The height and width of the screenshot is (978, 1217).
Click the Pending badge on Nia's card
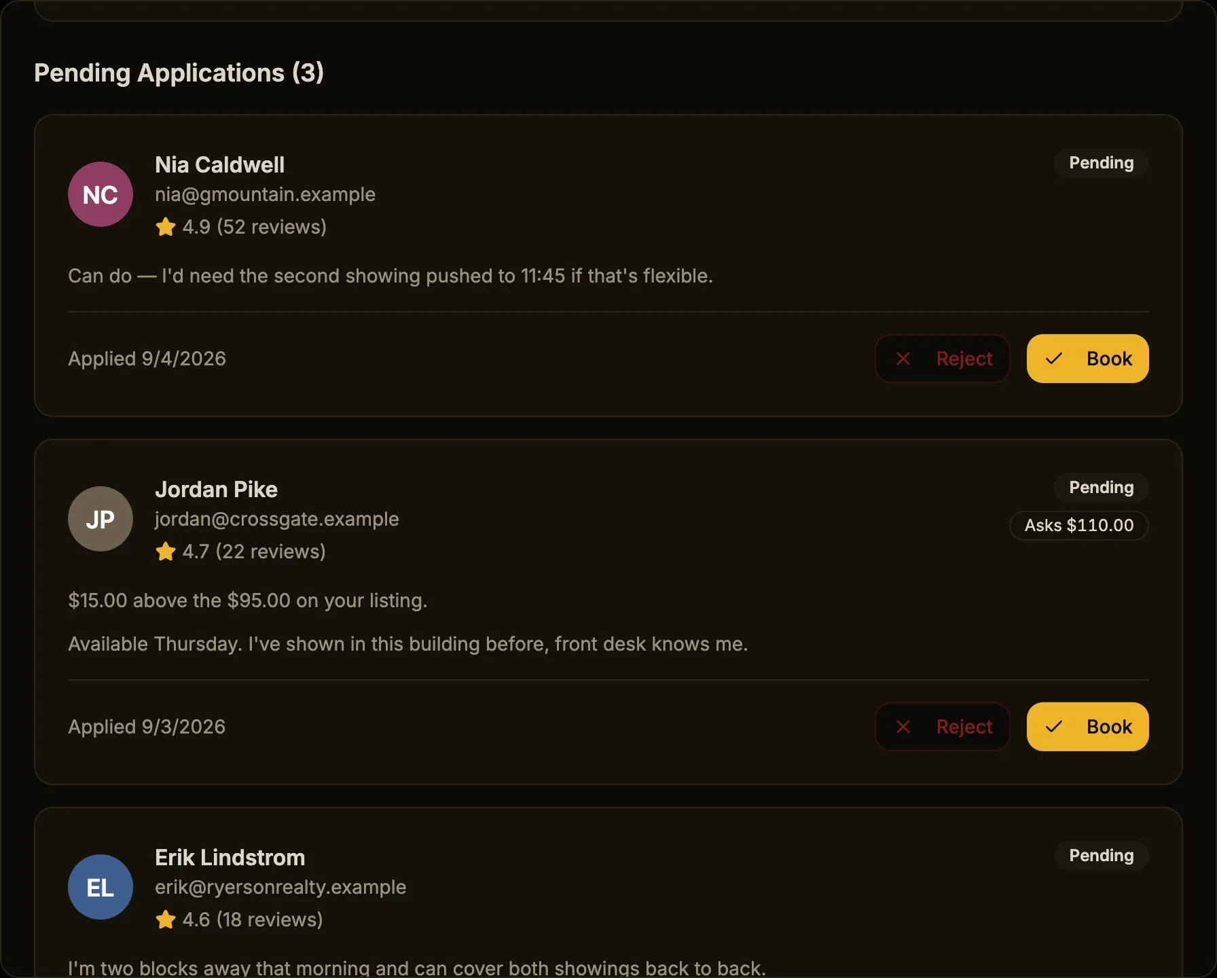(1101, 163)
